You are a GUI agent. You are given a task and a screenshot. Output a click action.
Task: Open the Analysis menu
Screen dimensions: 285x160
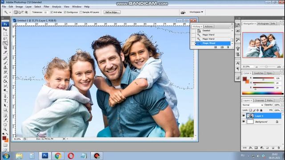[57, 7]
